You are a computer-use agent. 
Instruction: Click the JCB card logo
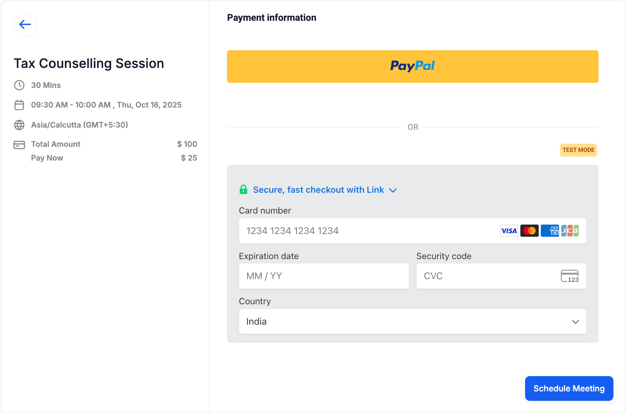pos(570,231)
